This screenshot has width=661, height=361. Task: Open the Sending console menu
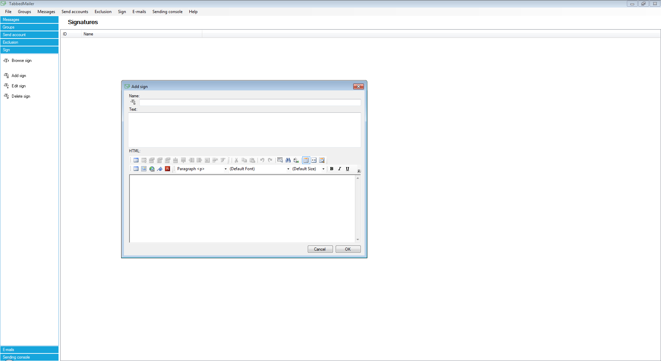tap(167, 12)
